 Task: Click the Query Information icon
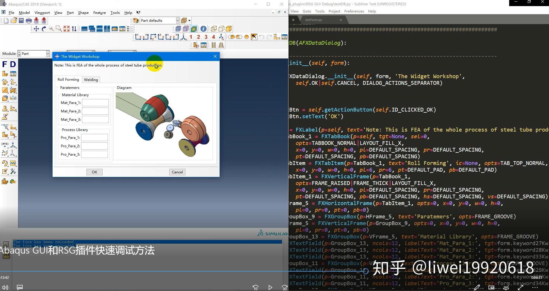click(x=203, y=29)
